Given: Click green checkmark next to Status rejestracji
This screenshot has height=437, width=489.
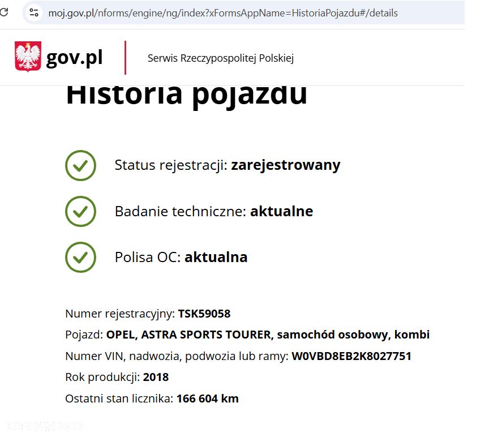Looking at the screenshot, I should tap(80, 165).
